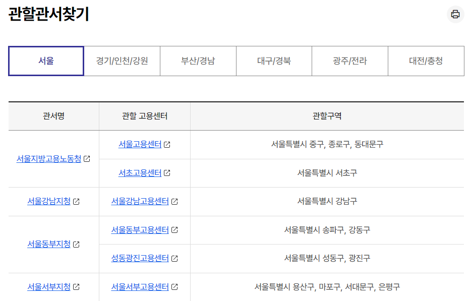This screenshot has height=301, width=472.
Task: Switch to the 부산/경남 tab
Action: [198, 61]
